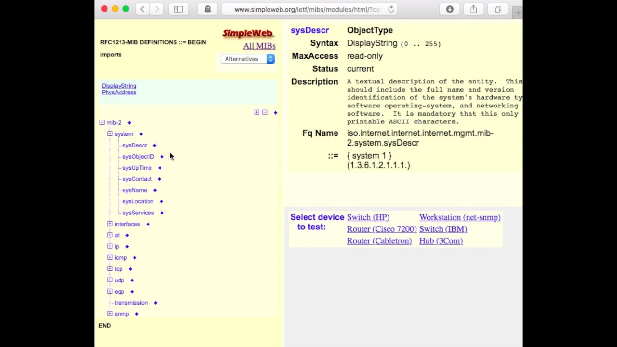617x347 pixels.
Task: Click the diamond beside transmission
Action: [155, 303]
